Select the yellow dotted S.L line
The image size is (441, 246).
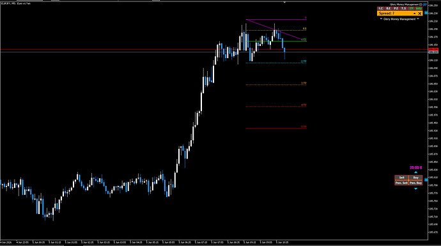tap(277, 31)
